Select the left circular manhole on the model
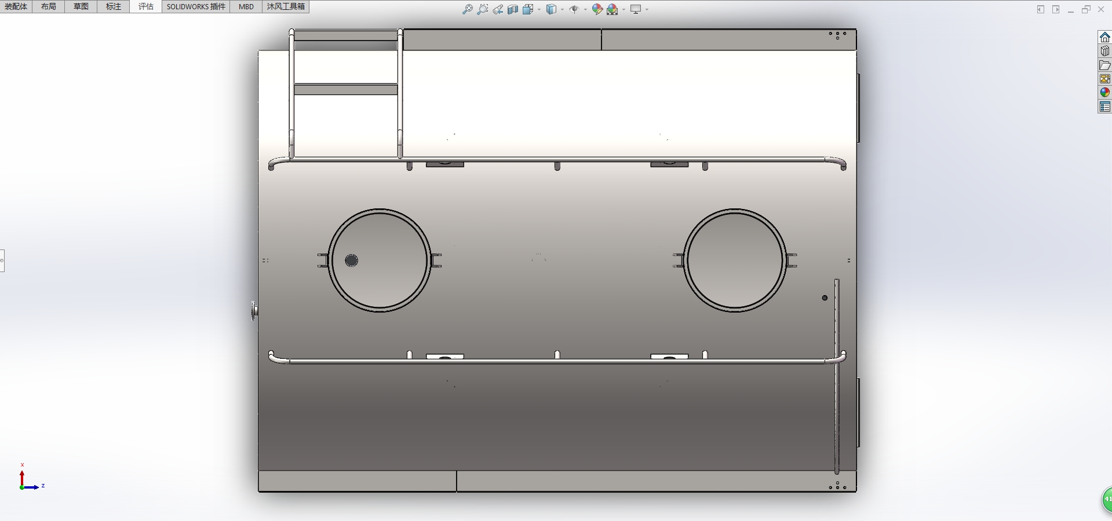 [x=380, y=260]
